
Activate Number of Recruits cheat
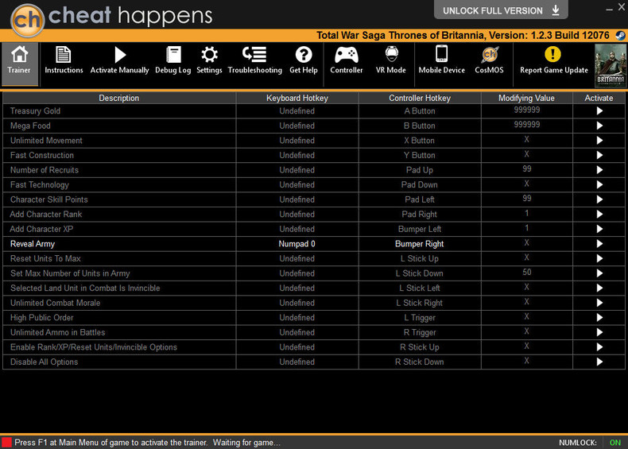(x=599, y=170)
